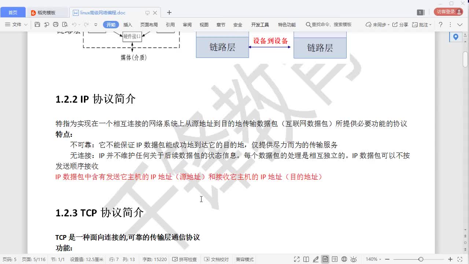Viewport: 469px width, 264px height.
Task: Open the 页面布局 tab
Action: click(x=149, y=25)
